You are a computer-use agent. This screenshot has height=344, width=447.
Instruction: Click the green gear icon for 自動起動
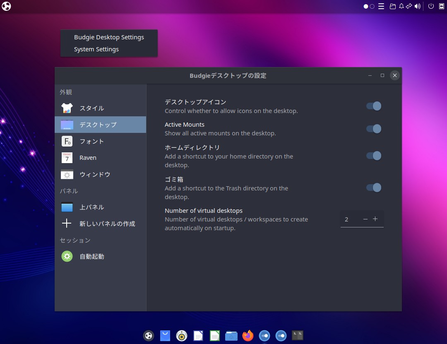67,256
